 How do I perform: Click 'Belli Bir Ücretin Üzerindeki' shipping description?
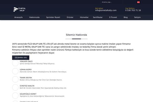(43, 88)
